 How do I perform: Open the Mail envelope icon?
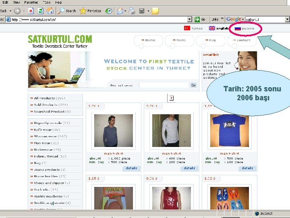click(x=120, y=11)
